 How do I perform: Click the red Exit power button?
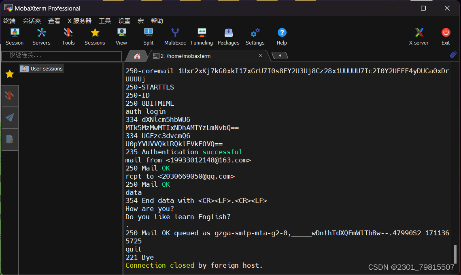pyautogui.click(x=446, y=36)
